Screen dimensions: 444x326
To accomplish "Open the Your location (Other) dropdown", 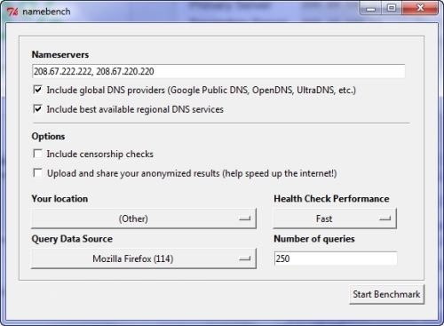I will (144, 219).
